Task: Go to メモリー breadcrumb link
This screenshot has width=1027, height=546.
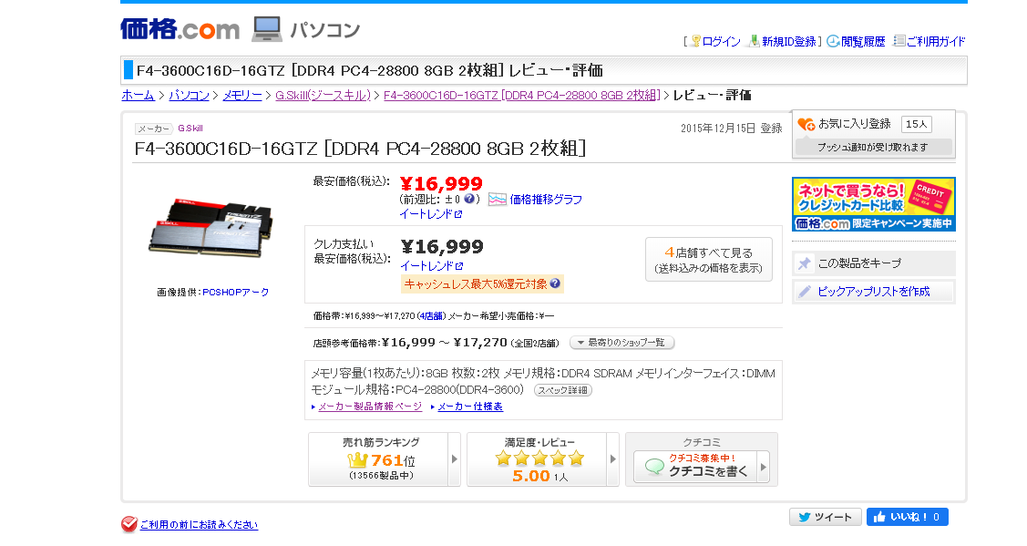Action: click(242, 95)
